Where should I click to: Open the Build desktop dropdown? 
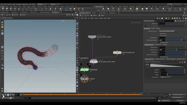coord(43,4)
